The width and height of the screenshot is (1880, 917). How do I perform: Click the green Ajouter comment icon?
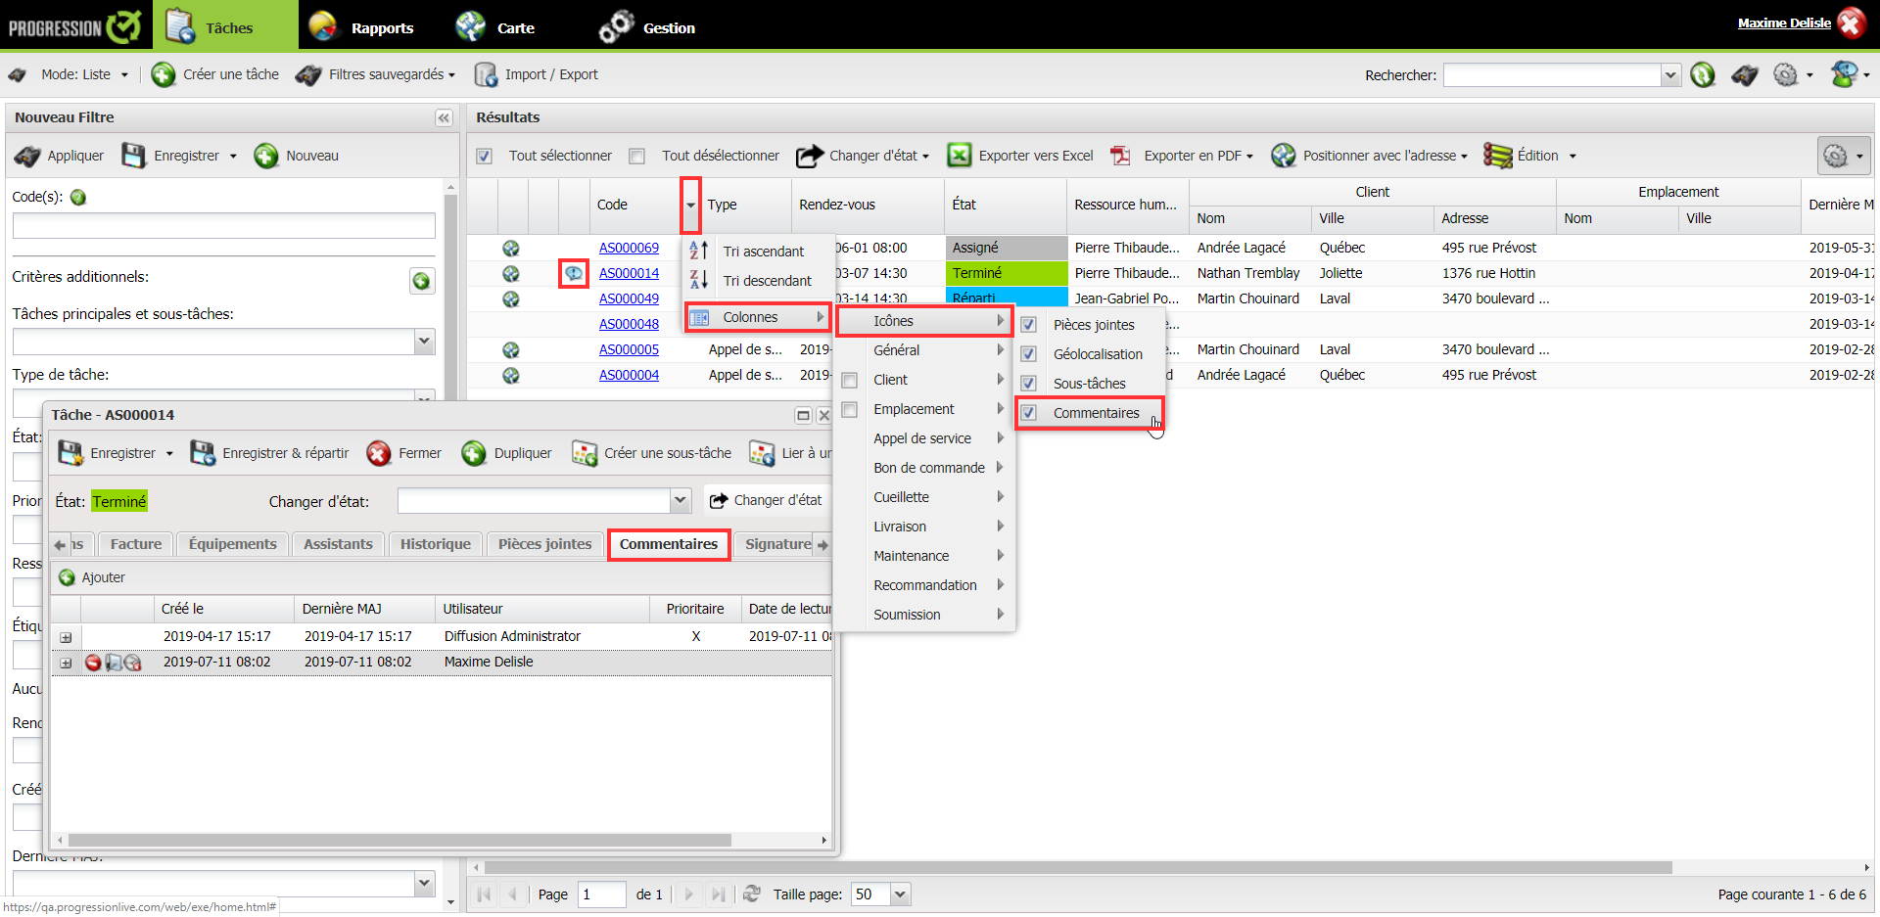pyautogui.click(x=67, y=577)
